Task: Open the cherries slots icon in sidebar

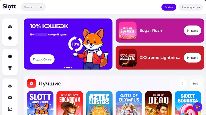Action: point(10,27)
